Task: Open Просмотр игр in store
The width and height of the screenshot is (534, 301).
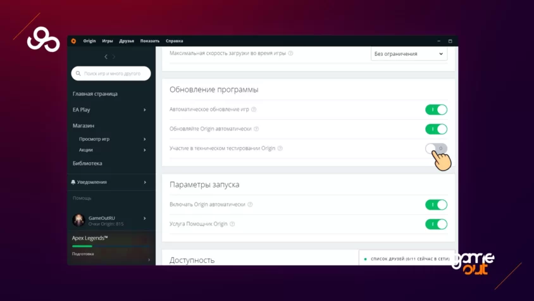Action: (x=94, y=139)
